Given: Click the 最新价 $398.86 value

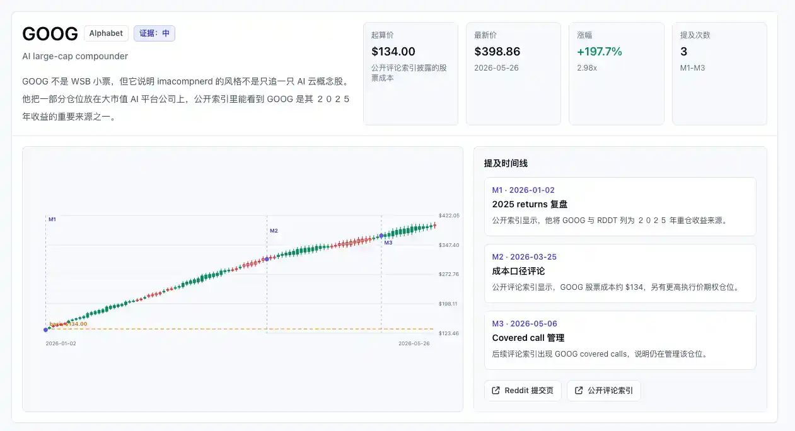Looking at the screenshot, I should (497, 52).
